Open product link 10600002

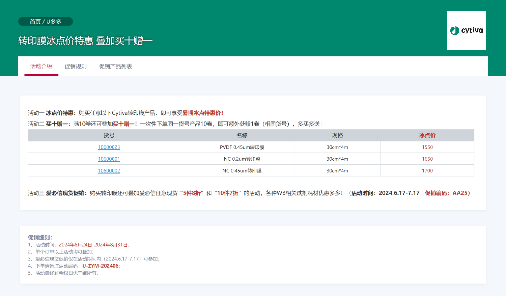[109, 170]
